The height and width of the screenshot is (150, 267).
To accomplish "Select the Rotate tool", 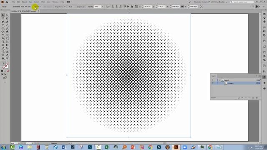I will click(x=3, y=35).
